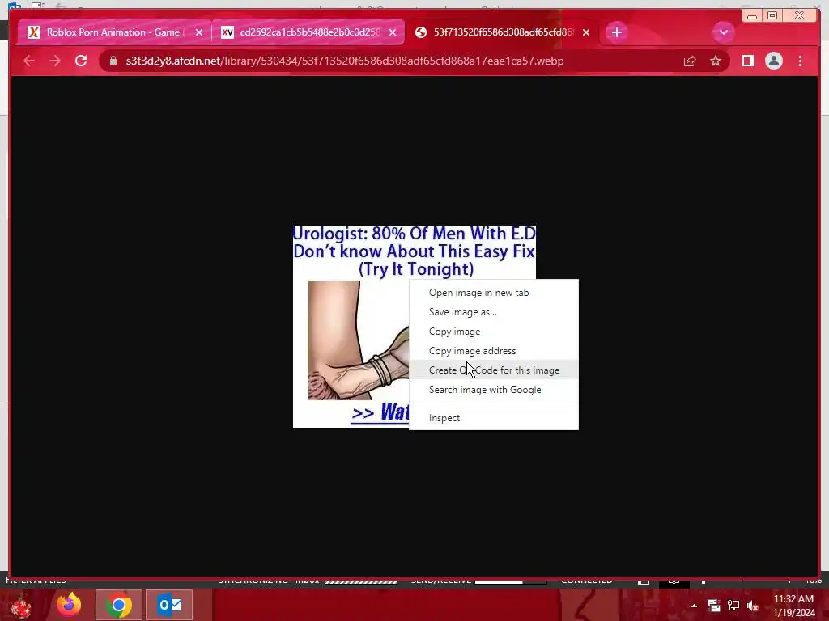Expand the tab search chevron
The height and width of the screenshot is (621, 829).
pyautogui.click(x=723, y=32)
